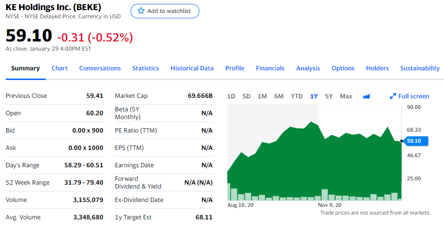Click the 52 Week Range value 31.79 - 79.40
The width and height of the screenshot is (444, 229).
point(84,183)
